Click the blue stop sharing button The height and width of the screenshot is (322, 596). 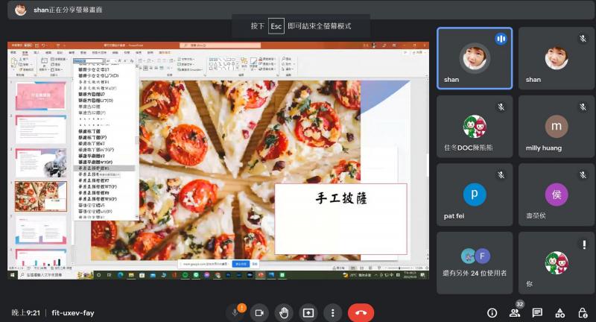click(241, 263)
